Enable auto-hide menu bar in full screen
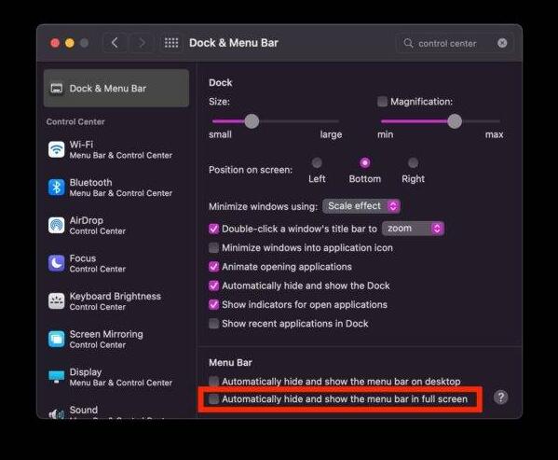Image resolution: width=558 pixels, height=460 pixels. [x=214, y=399]
